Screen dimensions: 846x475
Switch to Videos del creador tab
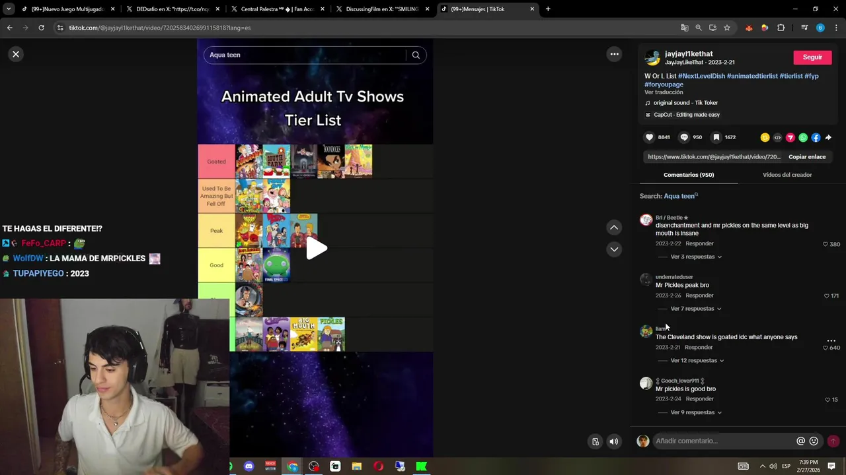pyautogui.click(x=787, y=175)
